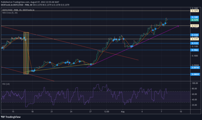Image resolution: width=202 pixels, height=120 pixels.
Task: Click the date label 21 on time axis
Action: pyautogui.click(x=52, y=112)
